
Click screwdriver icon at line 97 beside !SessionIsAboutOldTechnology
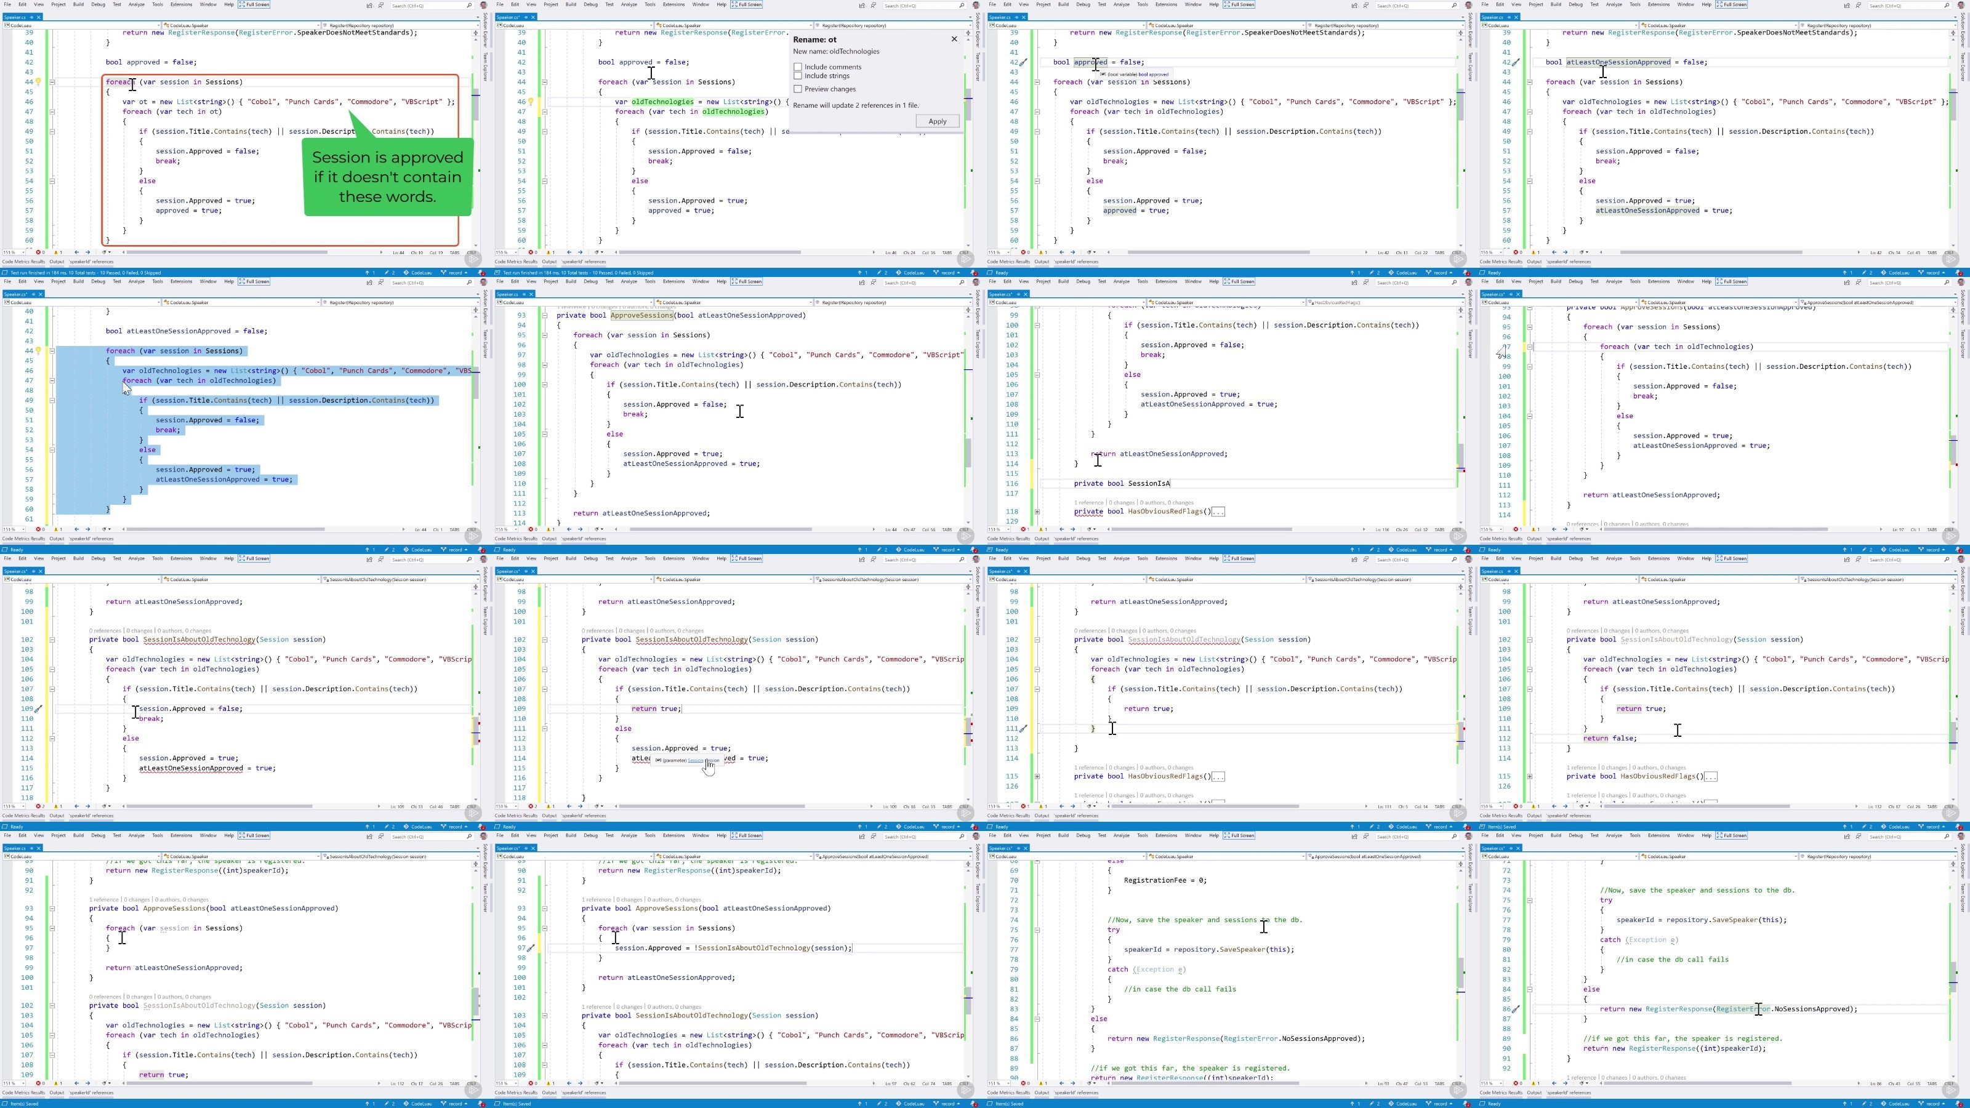pos(531,948)
